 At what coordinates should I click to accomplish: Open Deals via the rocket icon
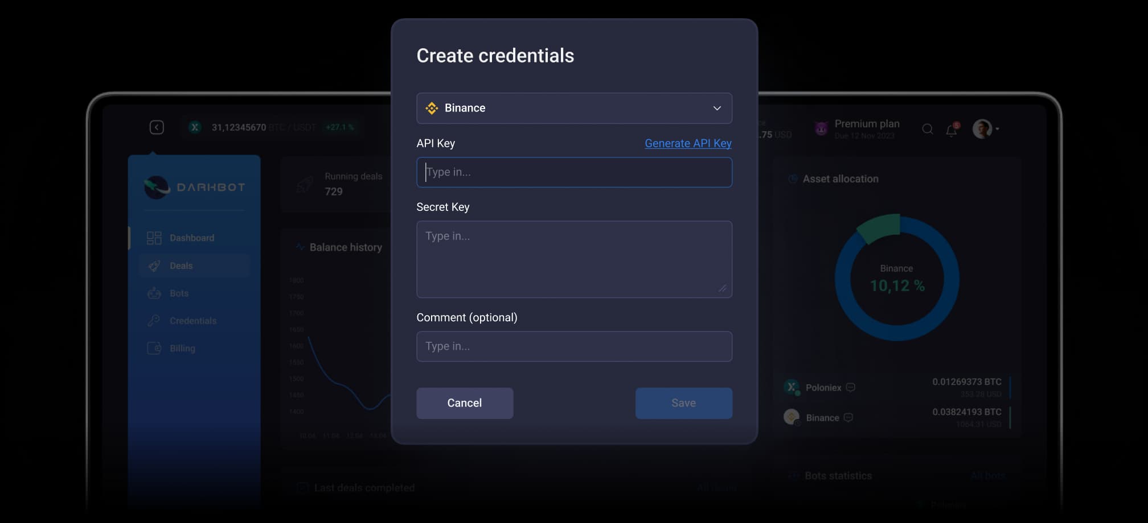(153, 265)
